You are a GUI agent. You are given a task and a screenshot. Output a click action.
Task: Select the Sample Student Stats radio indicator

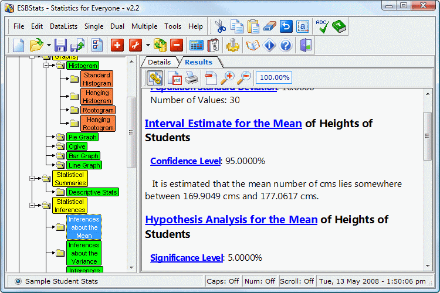click(x=18, y=281)
